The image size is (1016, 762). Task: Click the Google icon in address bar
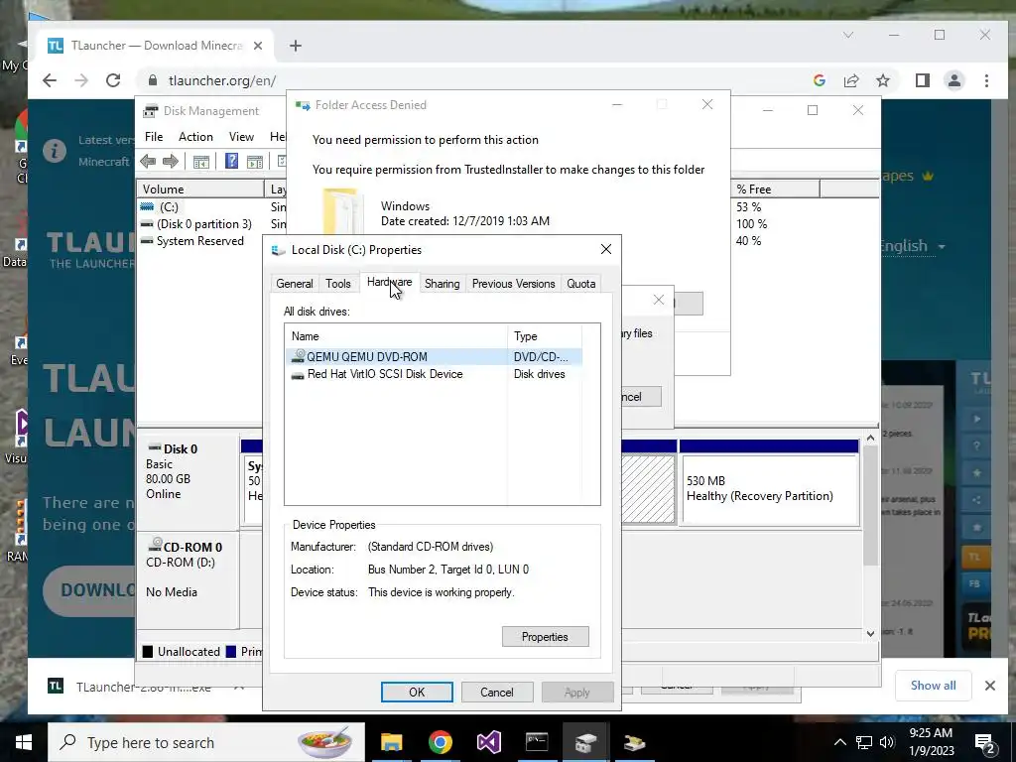pos(819,80)
